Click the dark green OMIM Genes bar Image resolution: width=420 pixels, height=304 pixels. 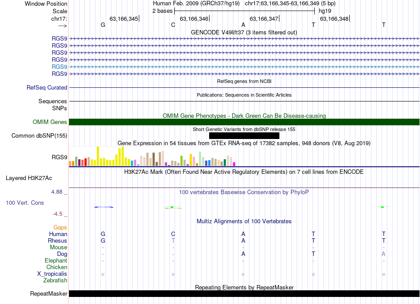(x=244, y=122)
